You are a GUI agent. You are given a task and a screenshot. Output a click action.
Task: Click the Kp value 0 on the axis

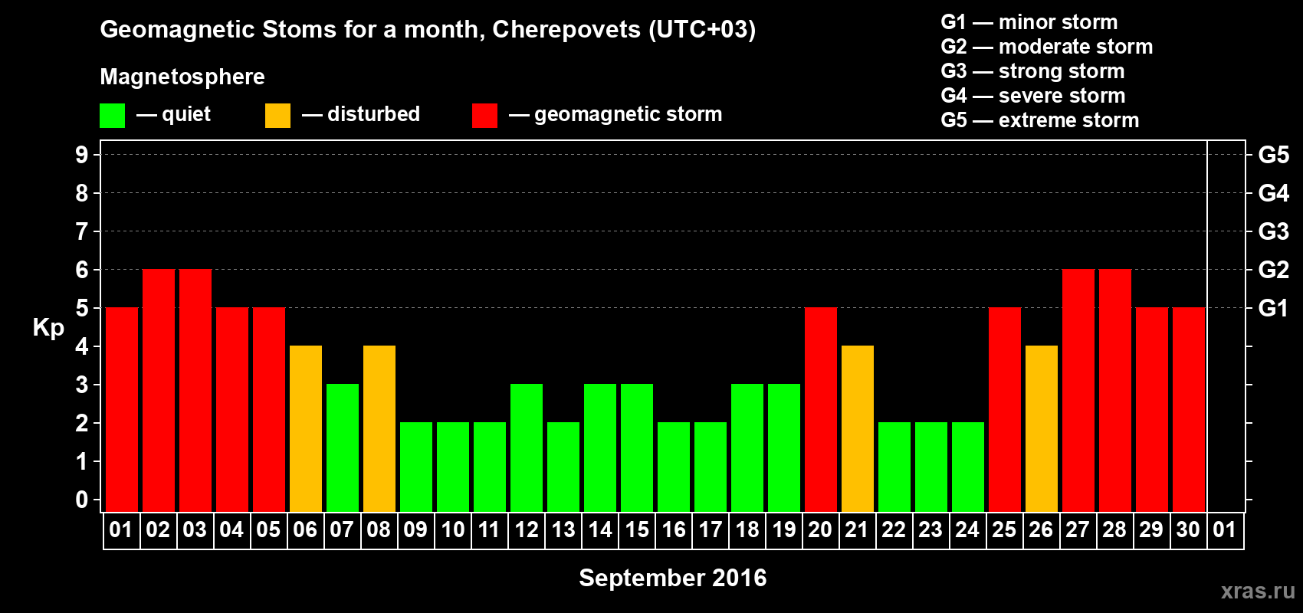tap(82, 500)
